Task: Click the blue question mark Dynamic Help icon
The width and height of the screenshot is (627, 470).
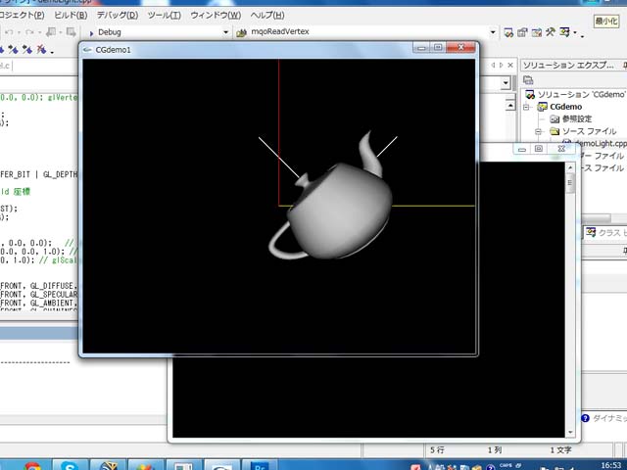Action: coord(585,418)
